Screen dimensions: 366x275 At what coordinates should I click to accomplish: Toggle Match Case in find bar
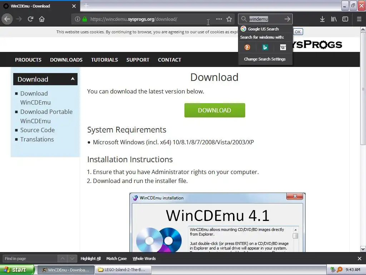click(x=117, y=259)
